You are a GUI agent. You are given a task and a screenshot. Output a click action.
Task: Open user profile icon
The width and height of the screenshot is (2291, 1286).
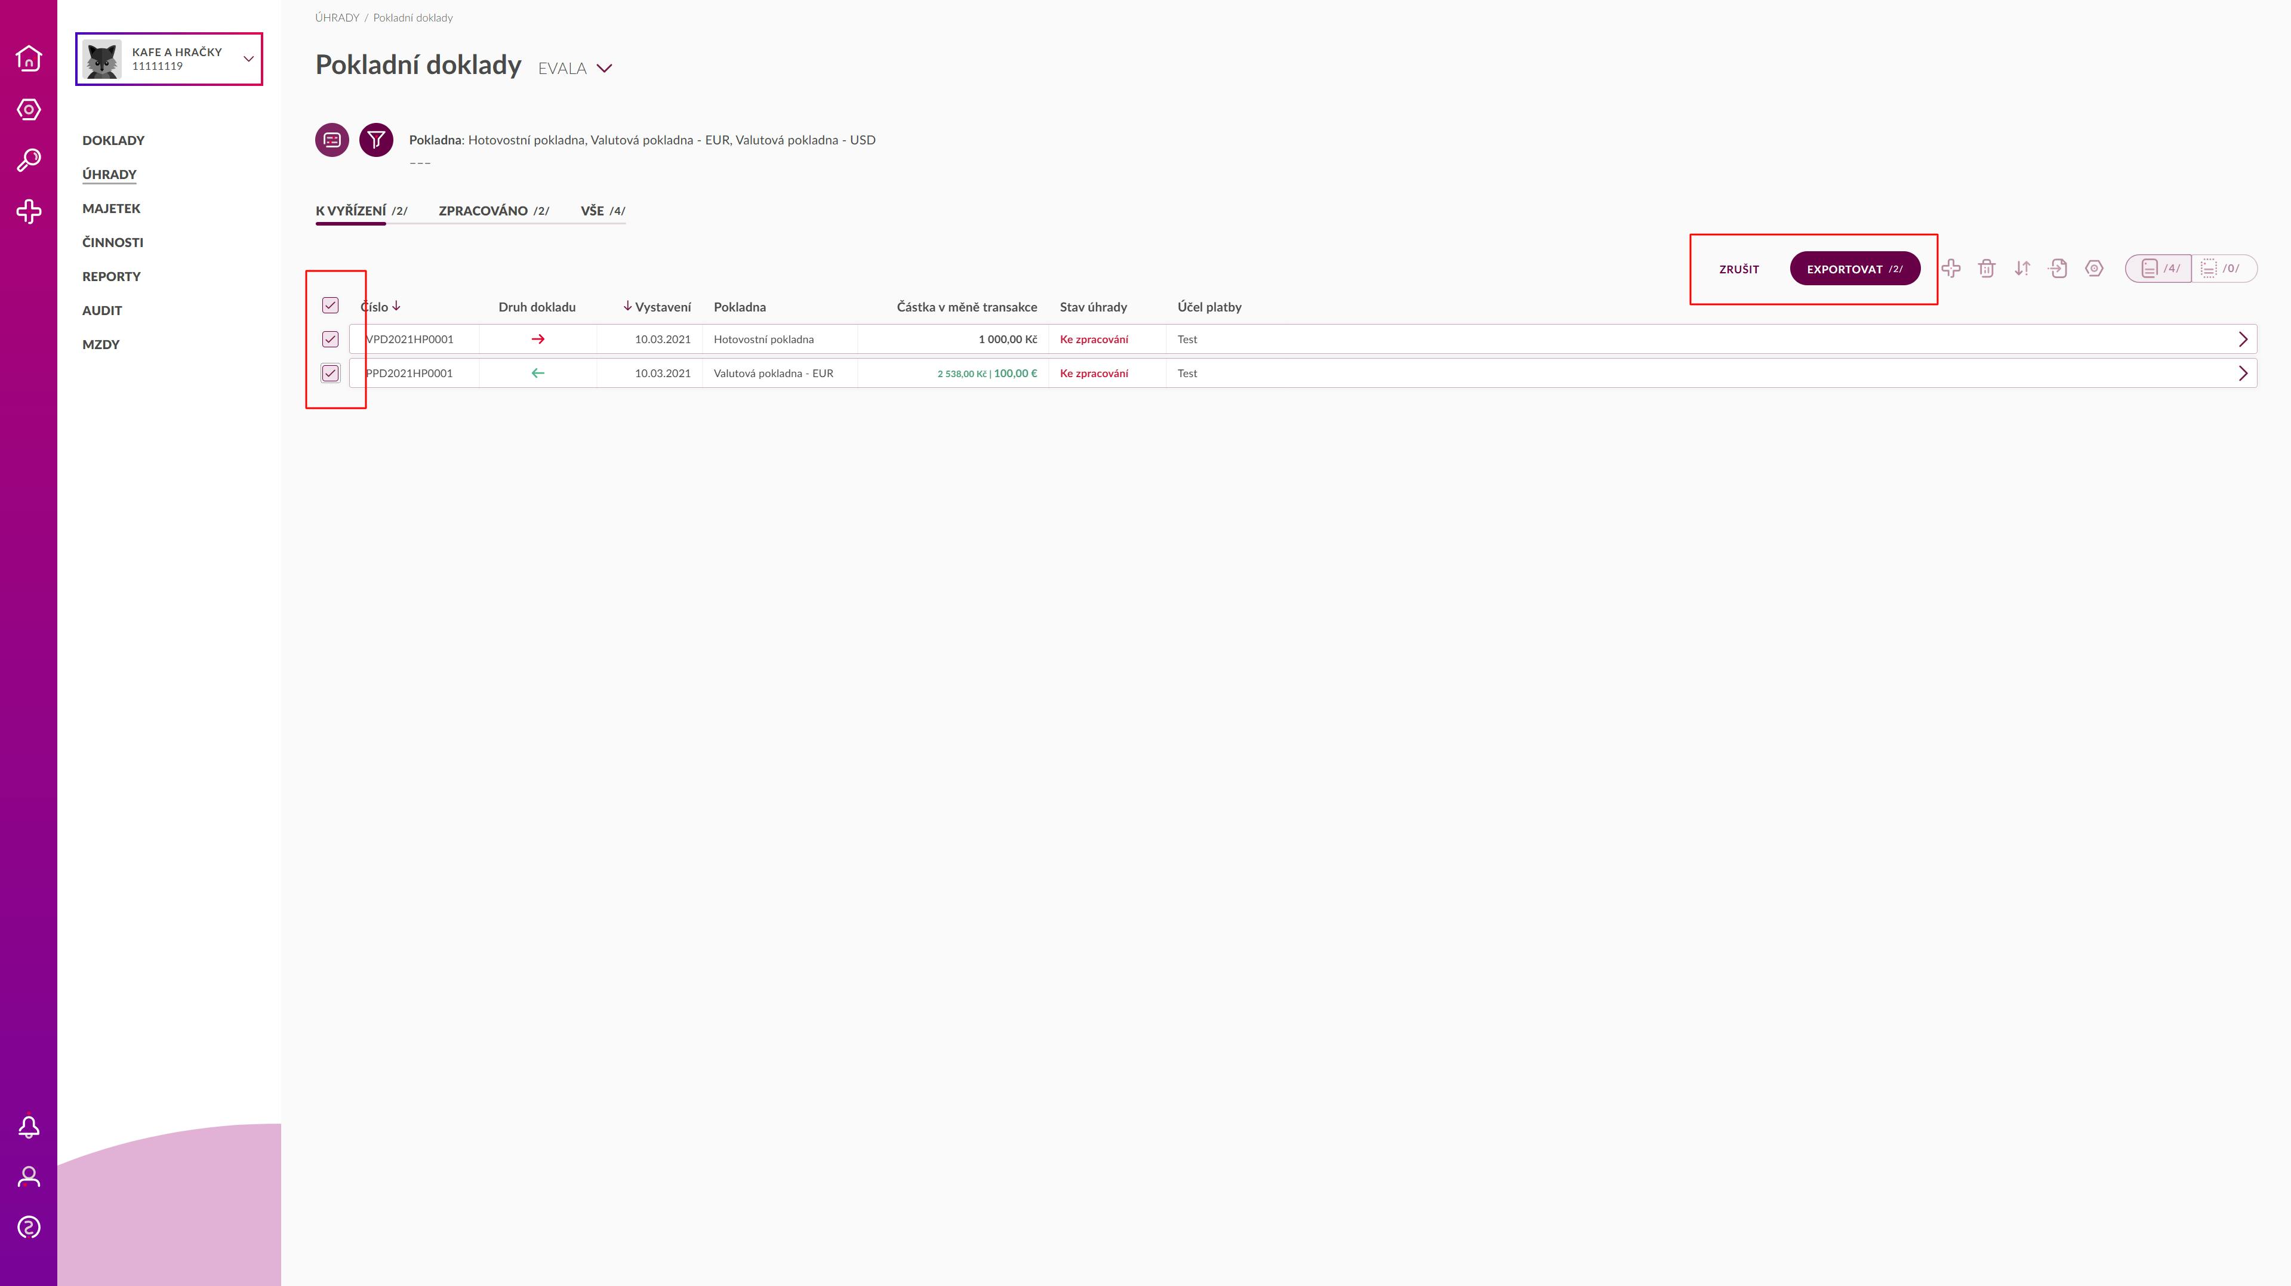(x=29, y=1177)
